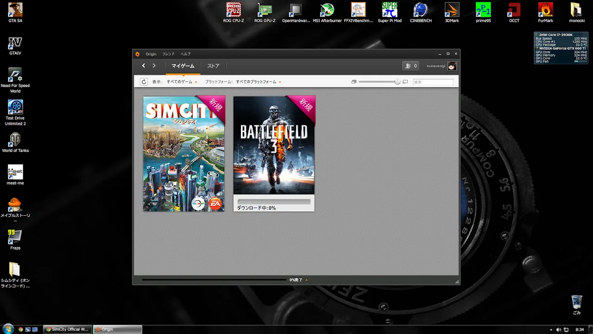Viewport: 593px width, 334px height.
Task: Click the small thumbnail size icon
Action: 354,82
